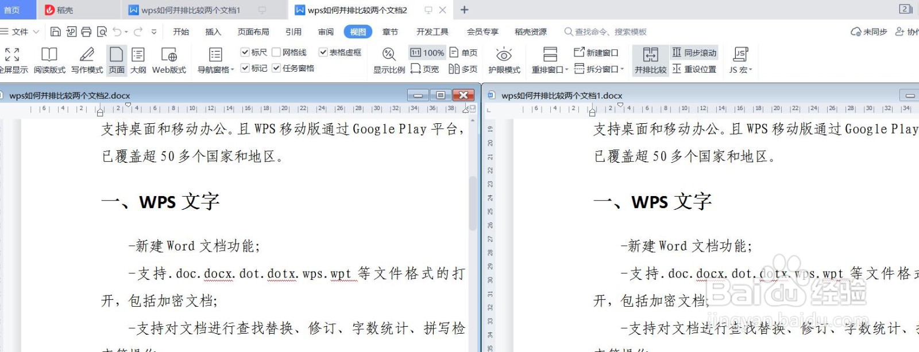Image resolution: width=919 pixels, height=352 pixels.
Task: Open the 文件 menu dropdown
Action: click(x=20, y=32)
